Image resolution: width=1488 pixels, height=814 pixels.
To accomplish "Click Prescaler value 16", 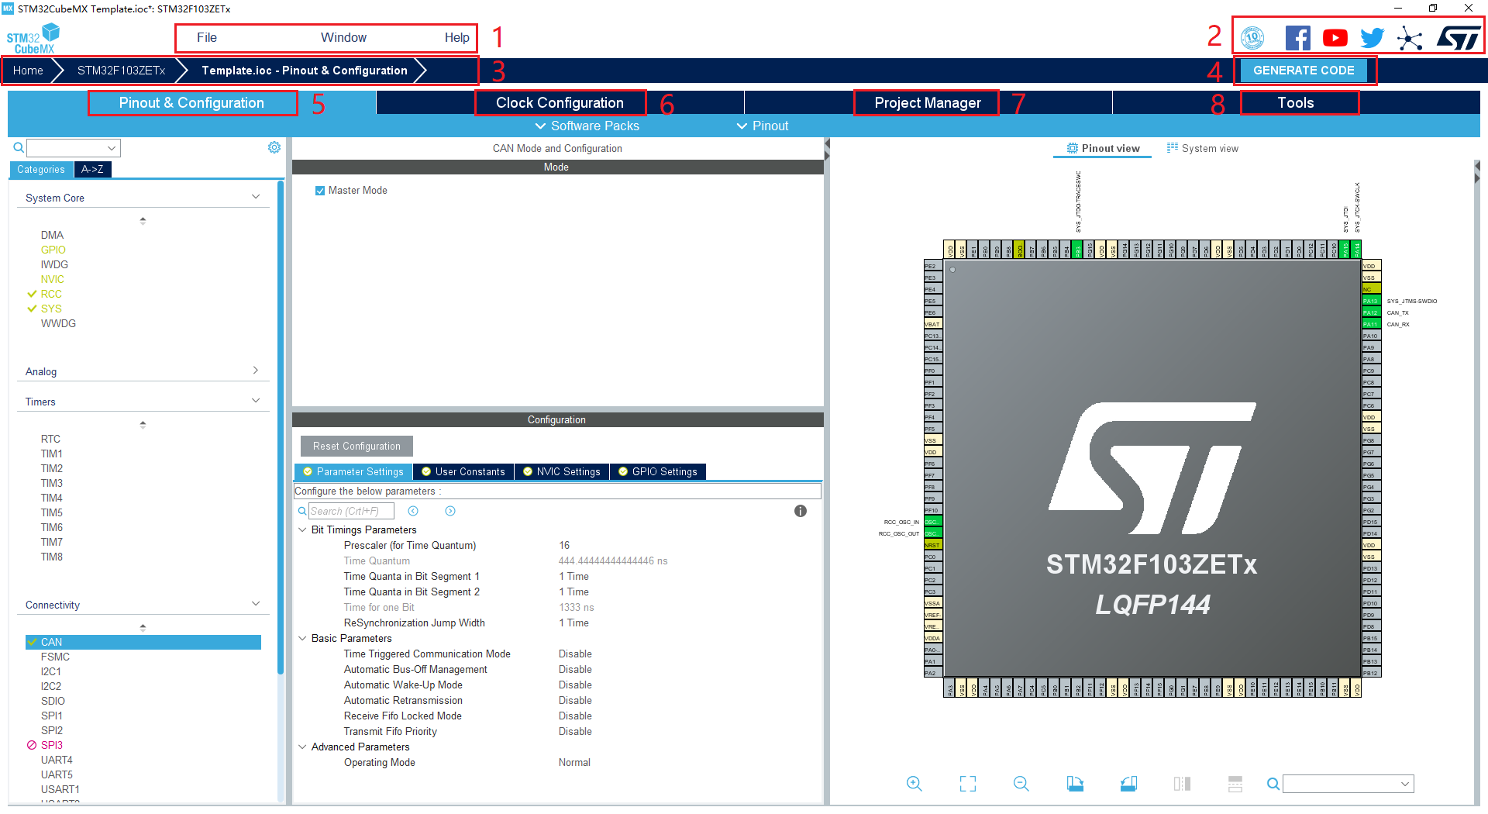I will (564, 545).
